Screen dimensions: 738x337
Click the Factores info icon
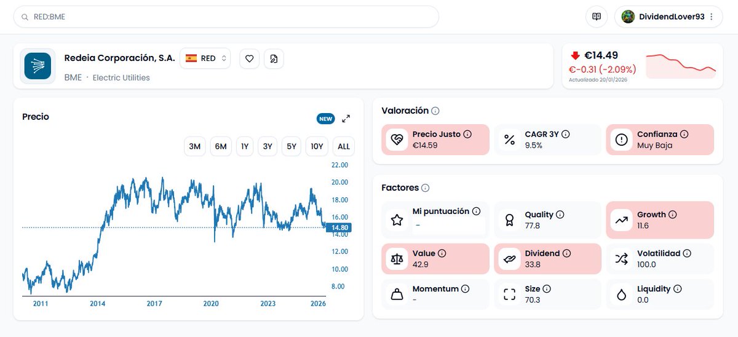tap(426, 188)
